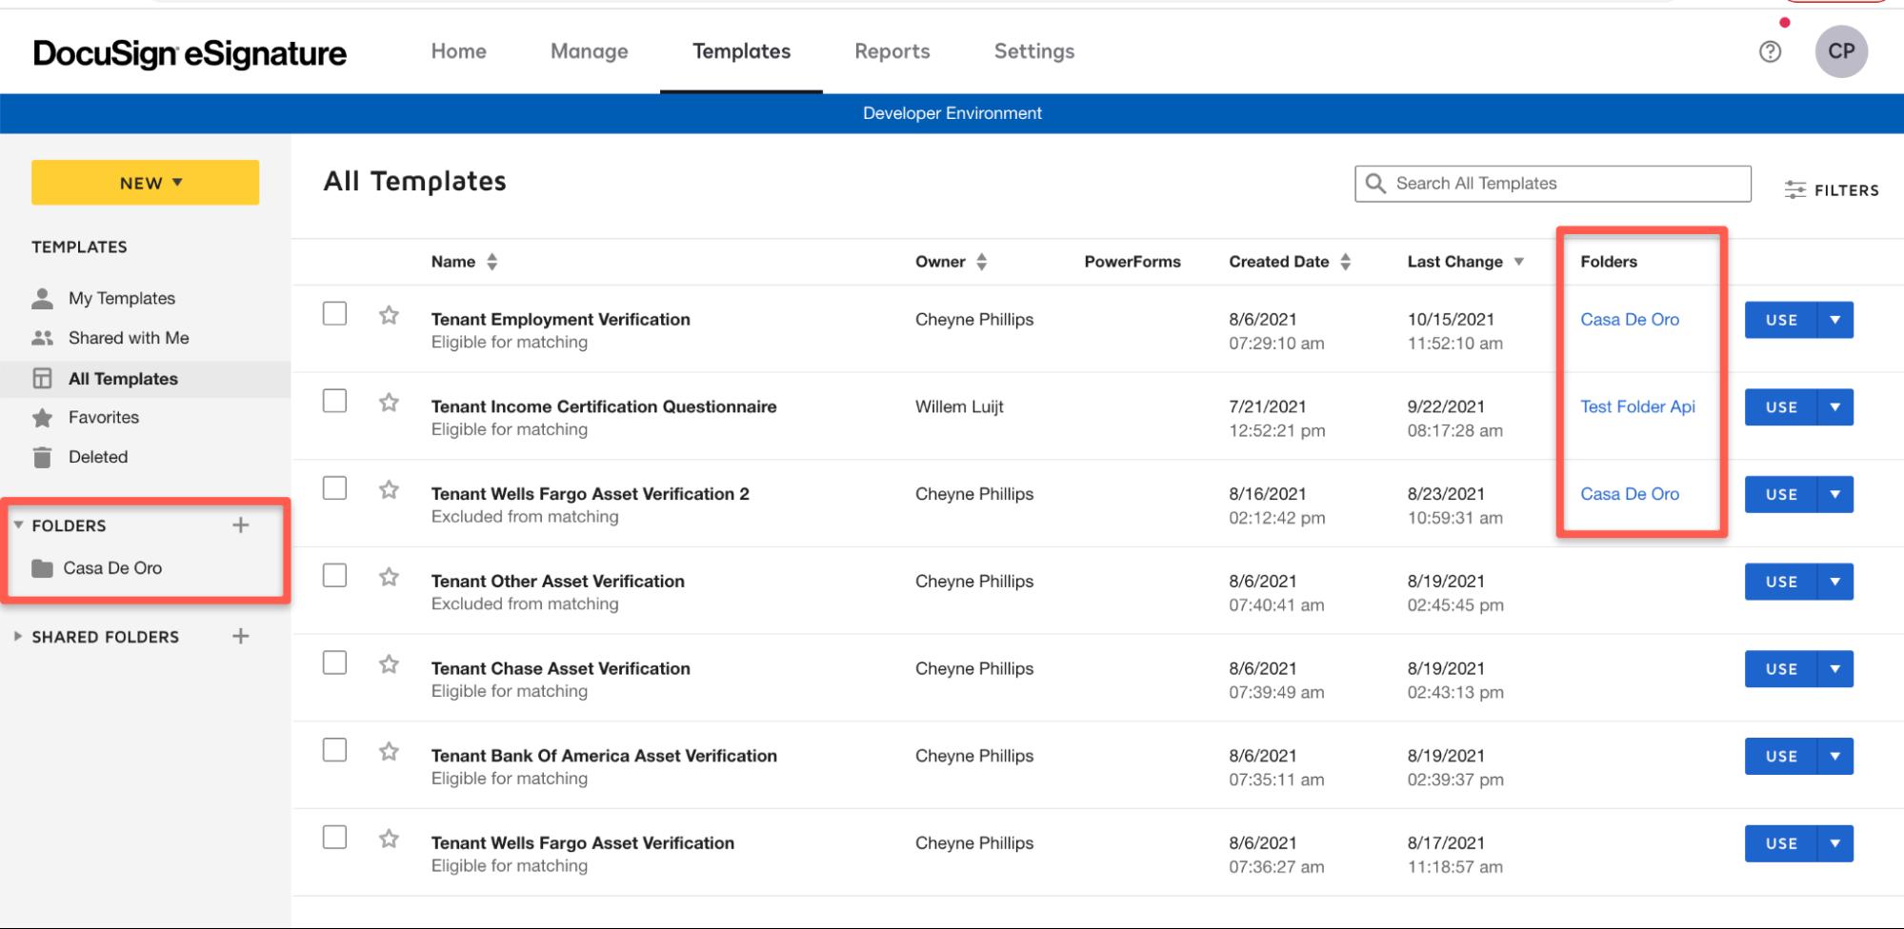The width and height of the screenshot is (1904, 929).
Task: Tick the Tenant Wells Fargo Asset Verification checkbox
Action: tap(334, 838)
